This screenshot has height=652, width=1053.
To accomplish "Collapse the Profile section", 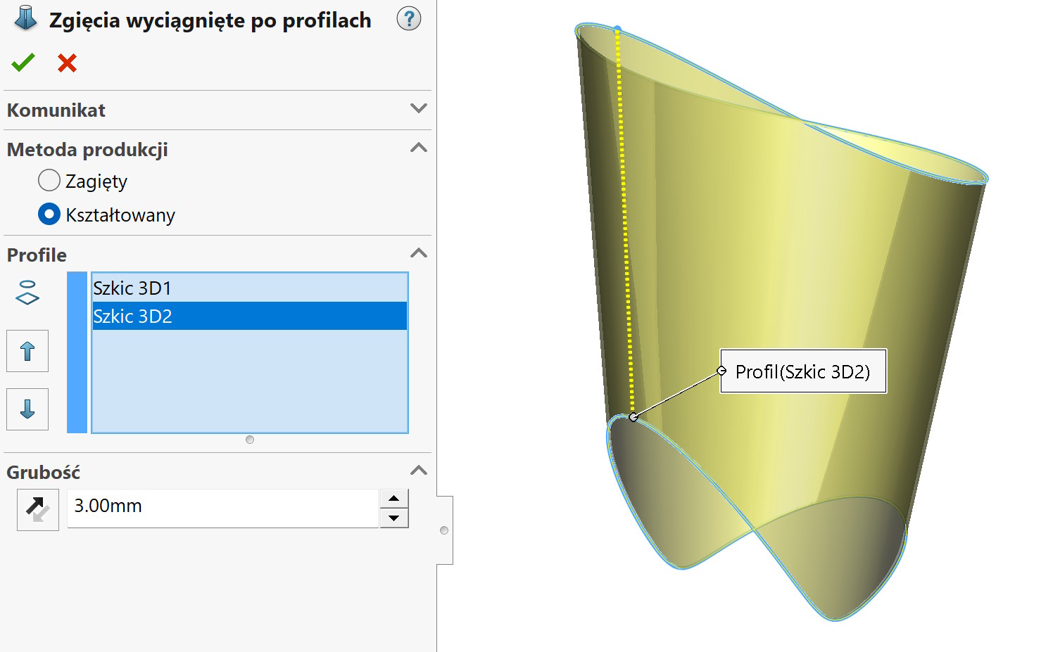I will click(418, 253).
